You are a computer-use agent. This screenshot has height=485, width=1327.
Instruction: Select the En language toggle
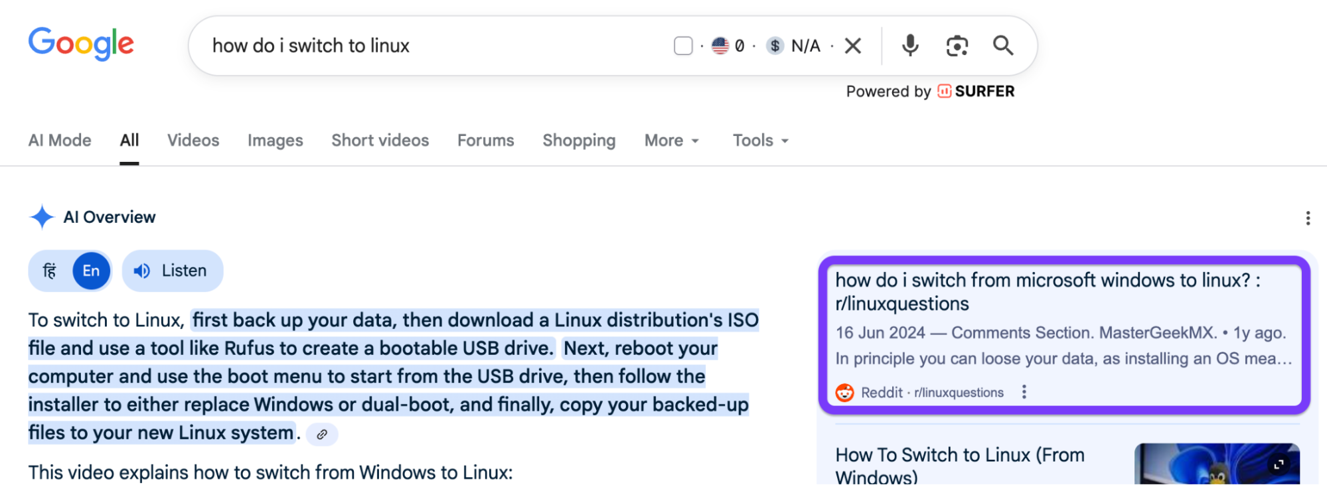click(x=91, y=271)
